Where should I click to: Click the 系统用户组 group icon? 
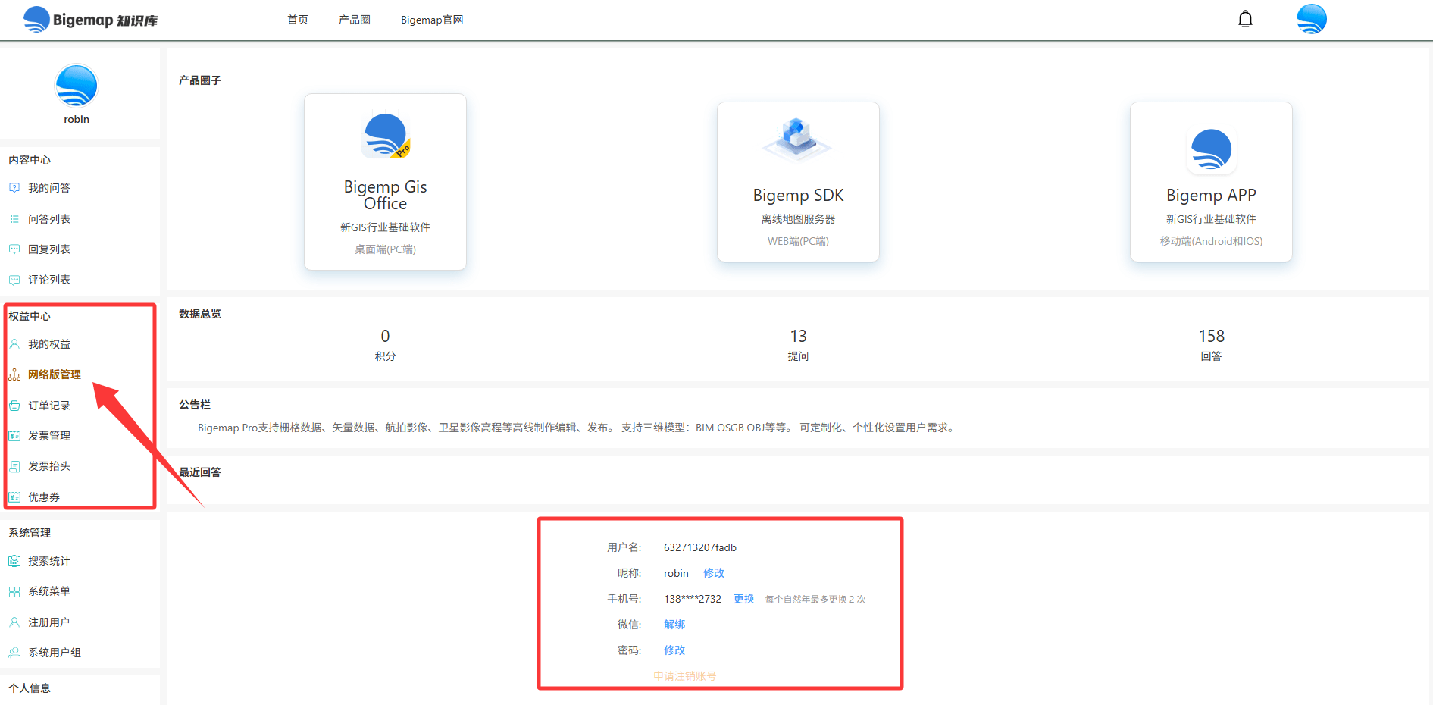point(14,653)
